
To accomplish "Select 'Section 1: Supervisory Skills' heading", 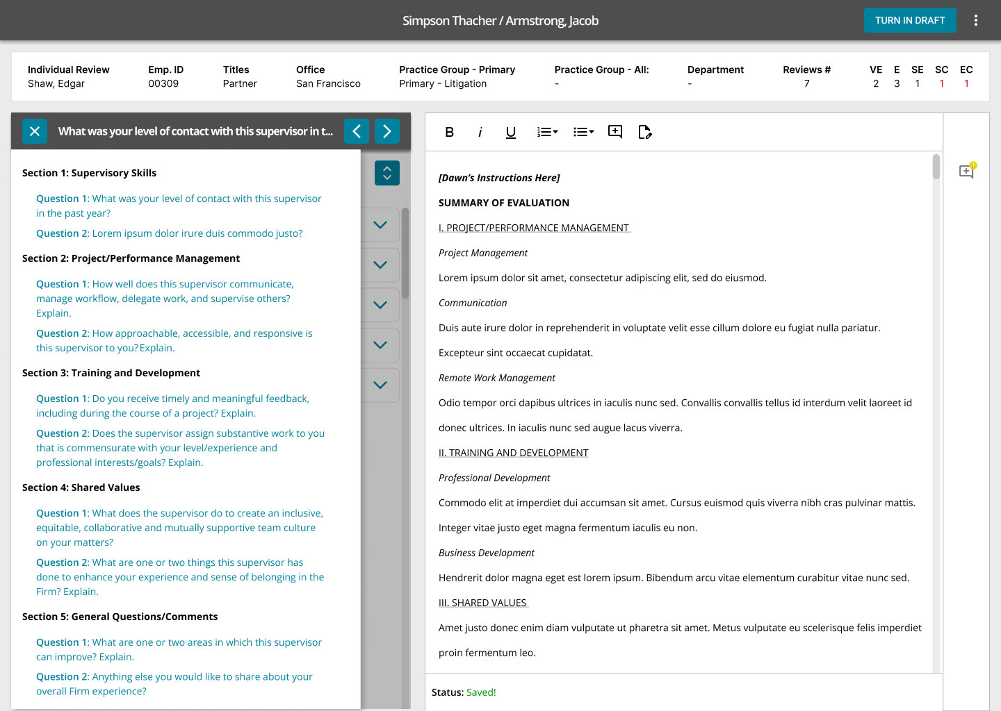I will click(89, 173).
